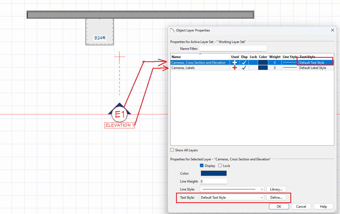Toggle Disp checkmark for Cameras, Labels
Viewport: 340px width, 214px height.
click(x=244, y=68)
